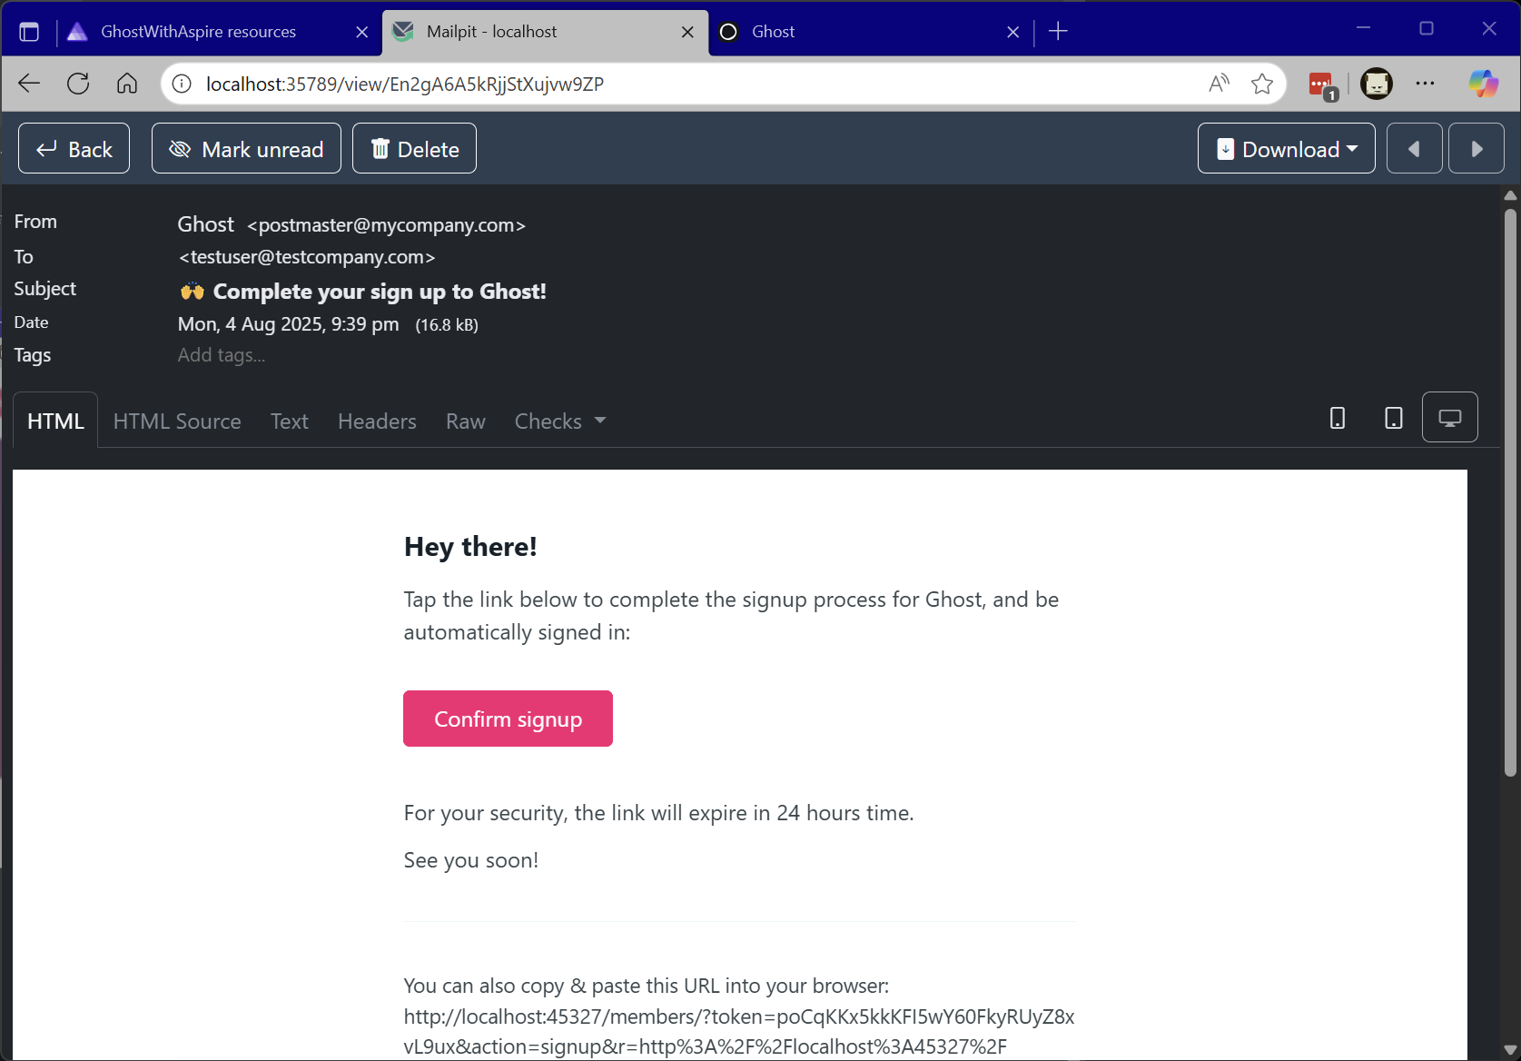Open browser home page icon

coord(127,84)
